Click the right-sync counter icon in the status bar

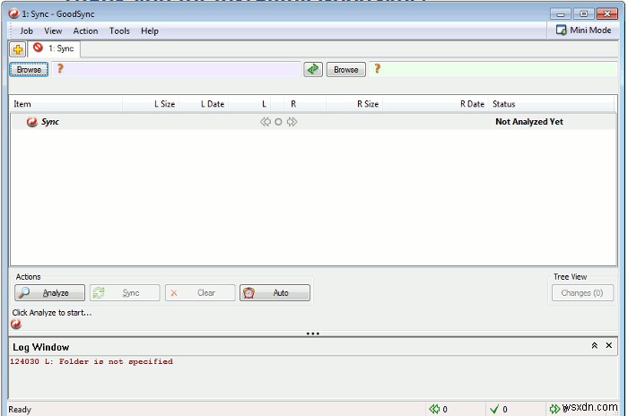coord(554,409)
